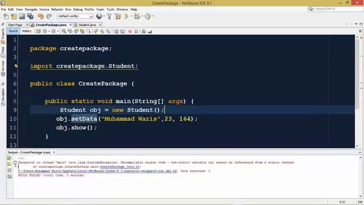Open the Profile Project dropdown arrow
The height and width of the screenshot is (205, 364).
[x=153, y=17]
